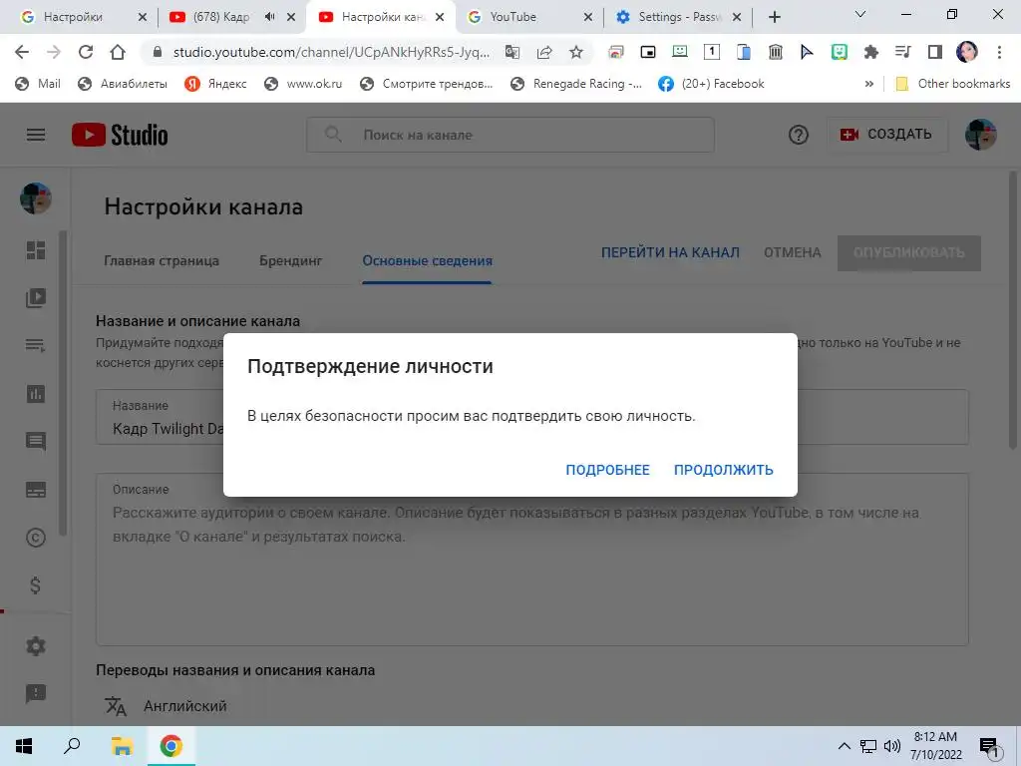Click the channel search field
This screenshot has height=766, width=1021.
click(x=510, y=135)
